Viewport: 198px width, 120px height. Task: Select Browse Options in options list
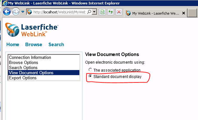(44, 62)
